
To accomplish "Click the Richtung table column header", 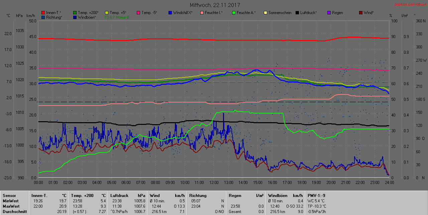I will click(x=198, y=196).
